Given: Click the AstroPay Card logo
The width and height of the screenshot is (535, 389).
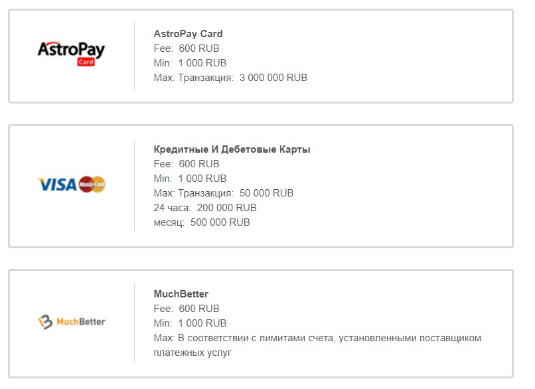Looking at the screenshot, I should (x=71, y=51).
